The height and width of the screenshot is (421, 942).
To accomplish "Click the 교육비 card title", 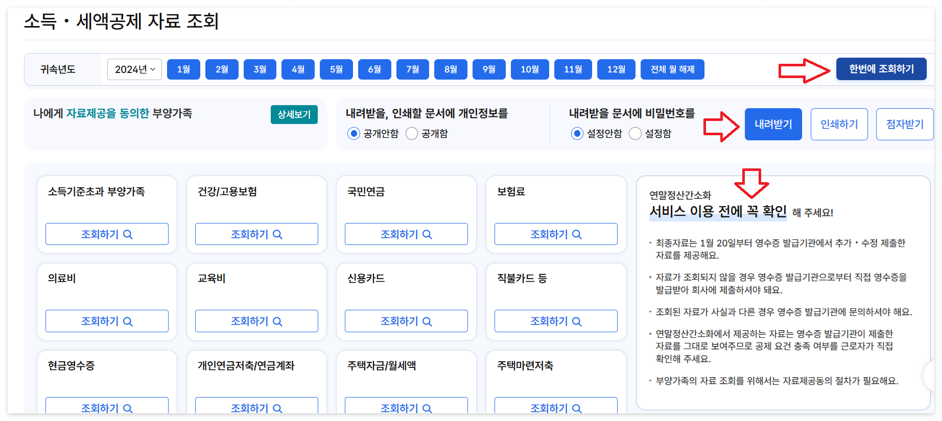I will pyautogui.click(x=211, y=279).
